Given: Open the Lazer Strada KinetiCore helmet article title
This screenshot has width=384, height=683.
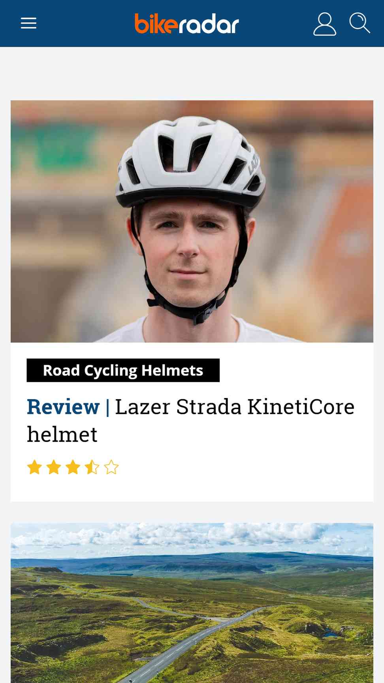Looking at the screenshot, I should tap(191, 421).
